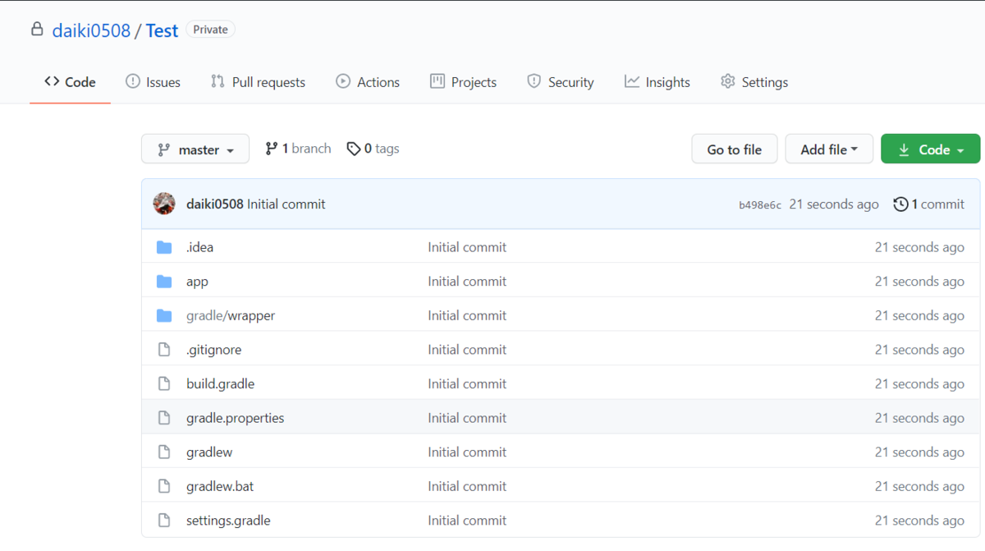Click Initial commit message in app row
The width and height of the screenshot is (985, 551).
(467, 282)
